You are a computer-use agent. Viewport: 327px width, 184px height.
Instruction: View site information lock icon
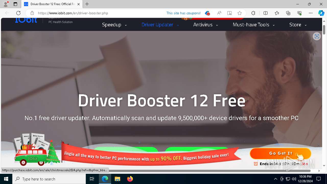(x=32, y=13)
